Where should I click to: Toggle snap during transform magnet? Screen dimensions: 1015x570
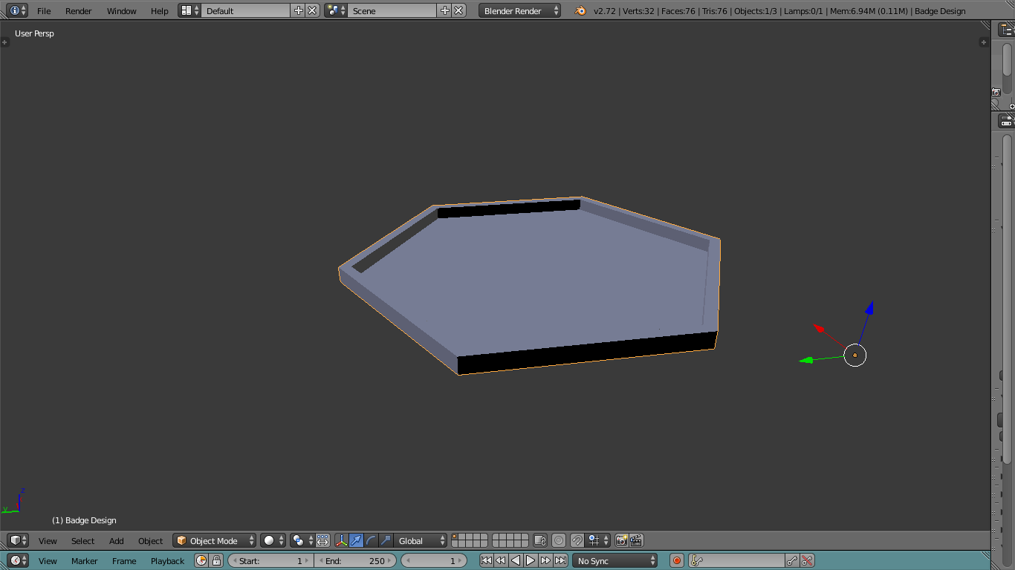click(577, 540)
